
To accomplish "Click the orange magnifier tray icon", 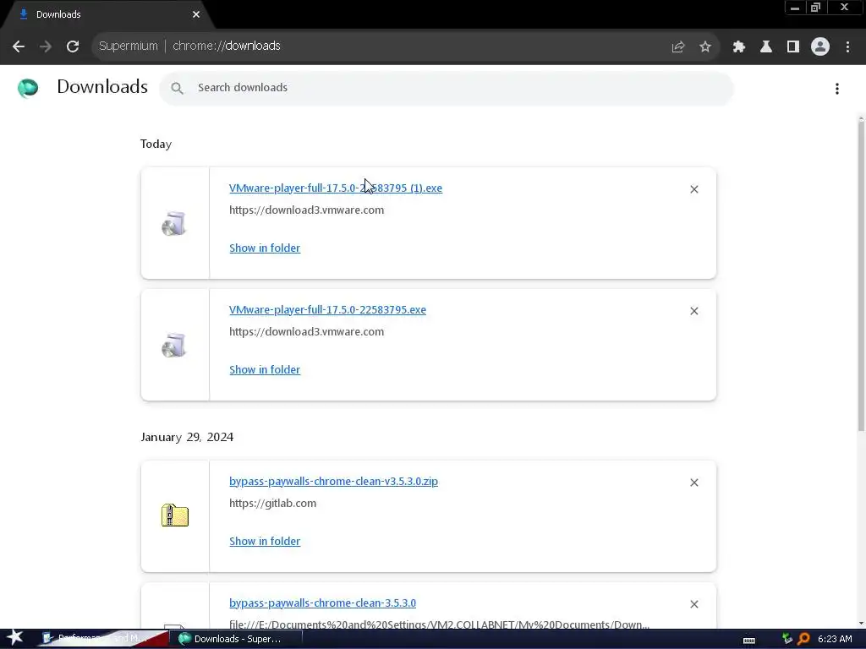I will (803, 639).
